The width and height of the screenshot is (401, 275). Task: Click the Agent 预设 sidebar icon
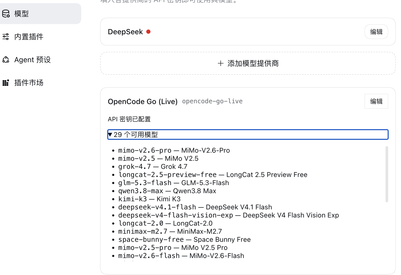[6, 60]
